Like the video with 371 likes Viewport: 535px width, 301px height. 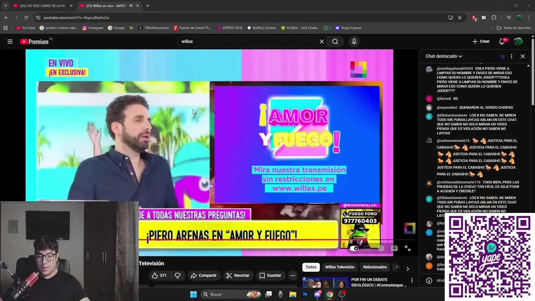(x=159, y=275)
